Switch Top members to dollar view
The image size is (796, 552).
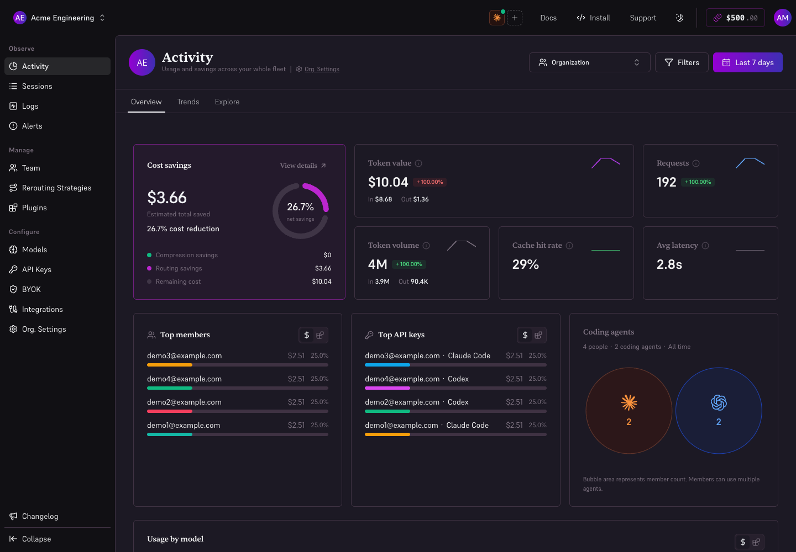click(307, 335)
